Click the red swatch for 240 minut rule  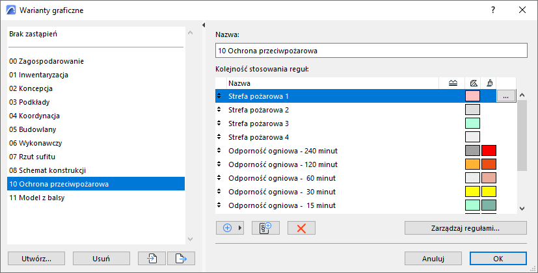click(x=489, y=151)
